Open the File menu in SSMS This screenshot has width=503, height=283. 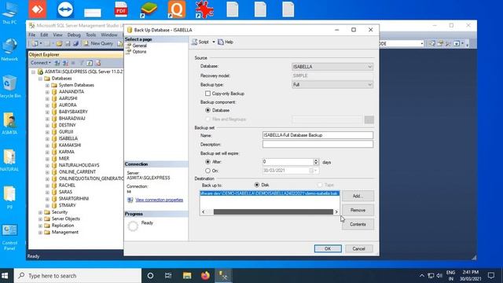(x=31, y=35)
